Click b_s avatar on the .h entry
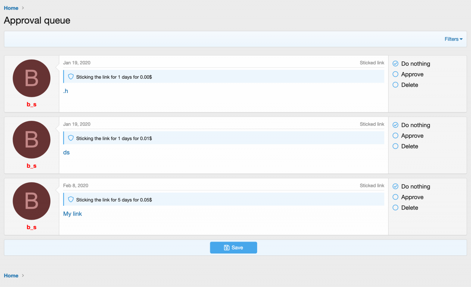The height and width of the screenshot is (287, 471). 32,78
